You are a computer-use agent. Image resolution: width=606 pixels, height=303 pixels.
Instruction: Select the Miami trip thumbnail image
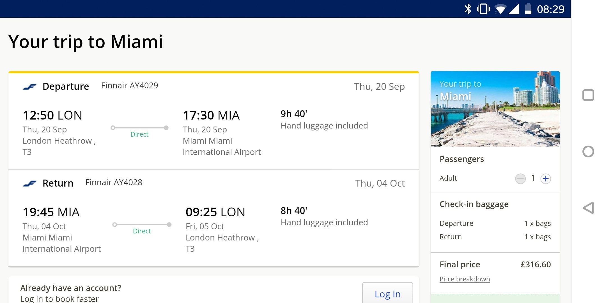[496, 110]
